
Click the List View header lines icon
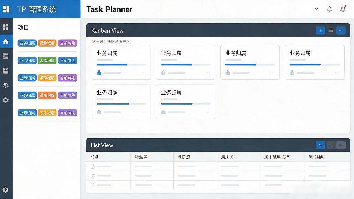click(331, 145)
